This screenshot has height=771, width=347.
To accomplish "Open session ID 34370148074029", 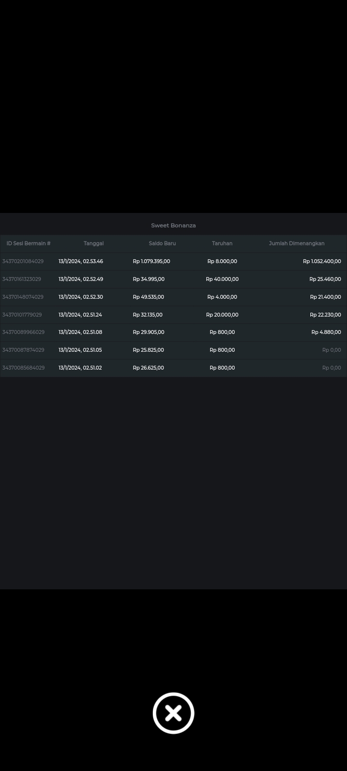I will click(x=23, y=297).
